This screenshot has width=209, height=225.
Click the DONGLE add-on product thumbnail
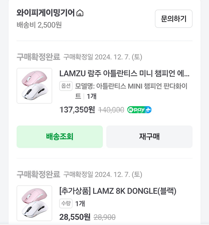pos(34,203)
